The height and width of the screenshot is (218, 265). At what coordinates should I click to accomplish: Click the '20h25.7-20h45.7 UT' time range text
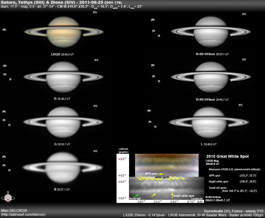(218, 200)
